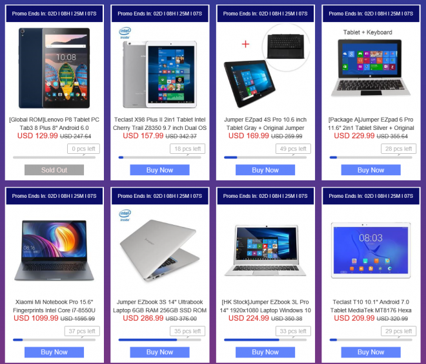Open Jumper EZbook 3S laptop image
This screenshot has height=364, width=426.
point(160,250)
